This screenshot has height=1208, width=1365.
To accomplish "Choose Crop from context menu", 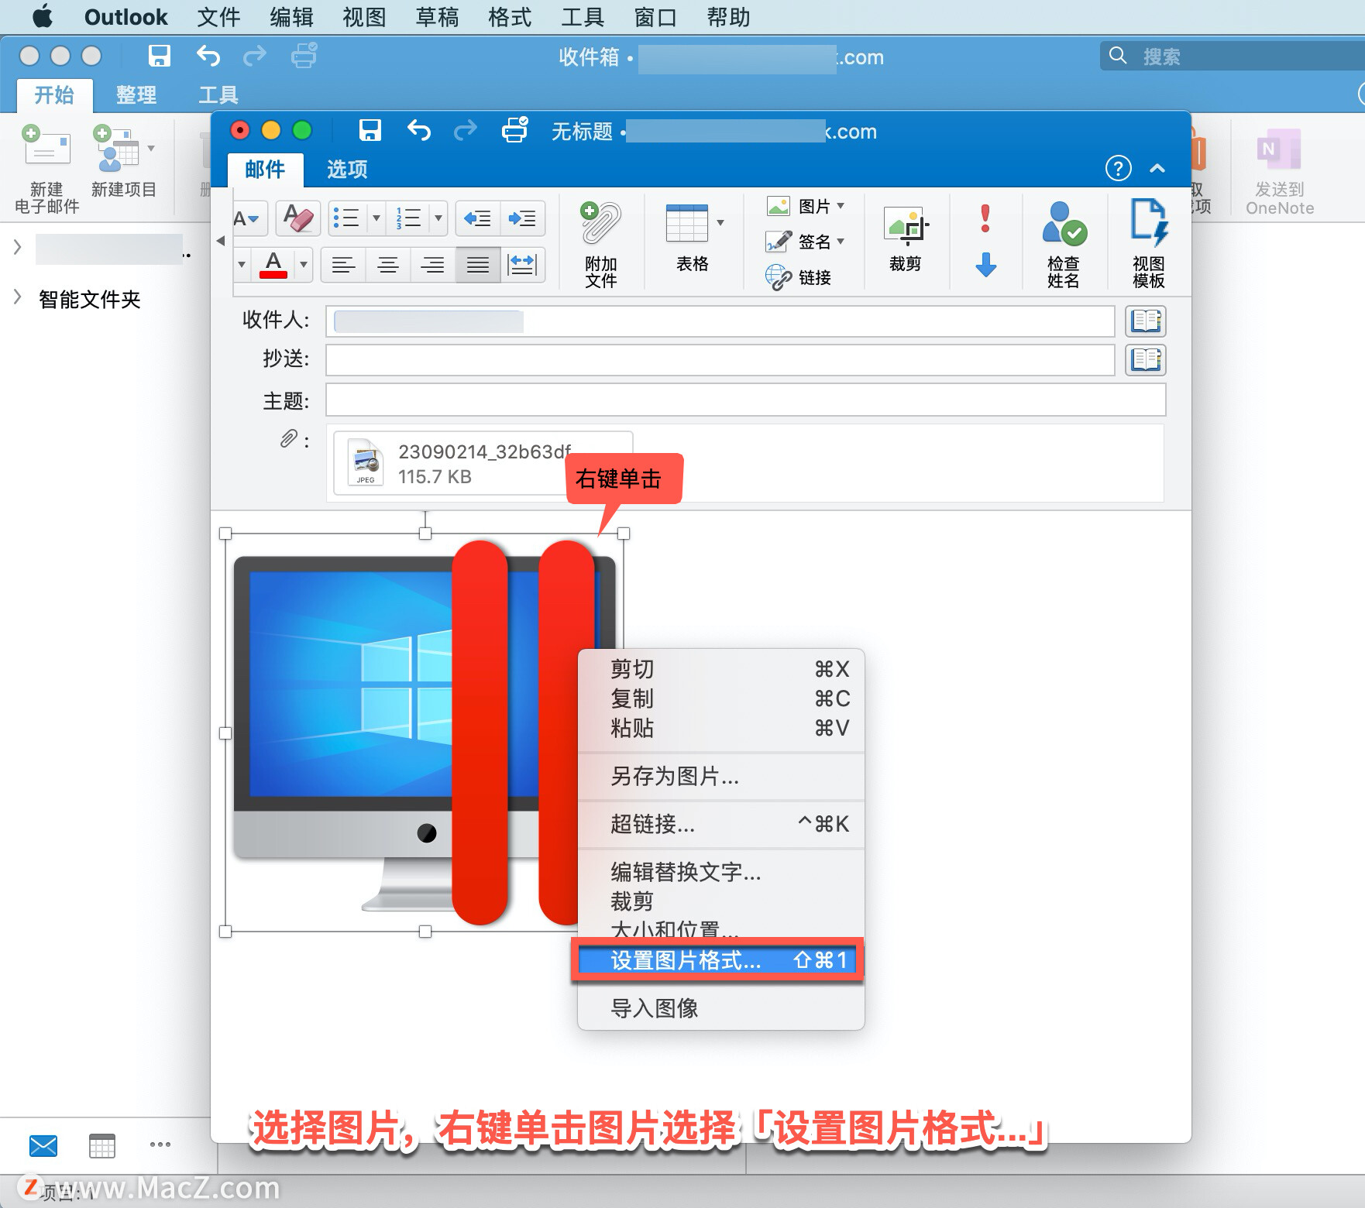I will [720, 901].
